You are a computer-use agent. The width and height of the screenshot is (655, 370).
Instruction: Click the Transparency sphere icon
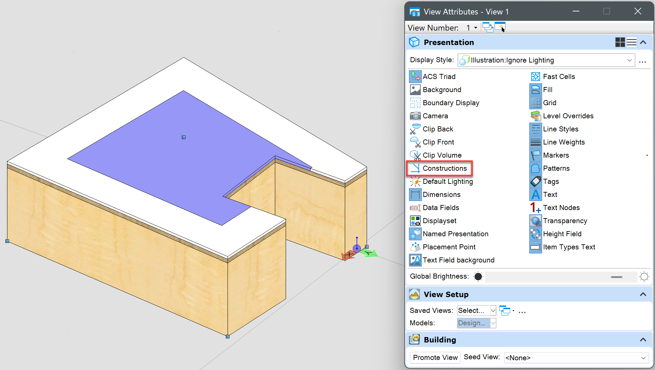[535, 221]
